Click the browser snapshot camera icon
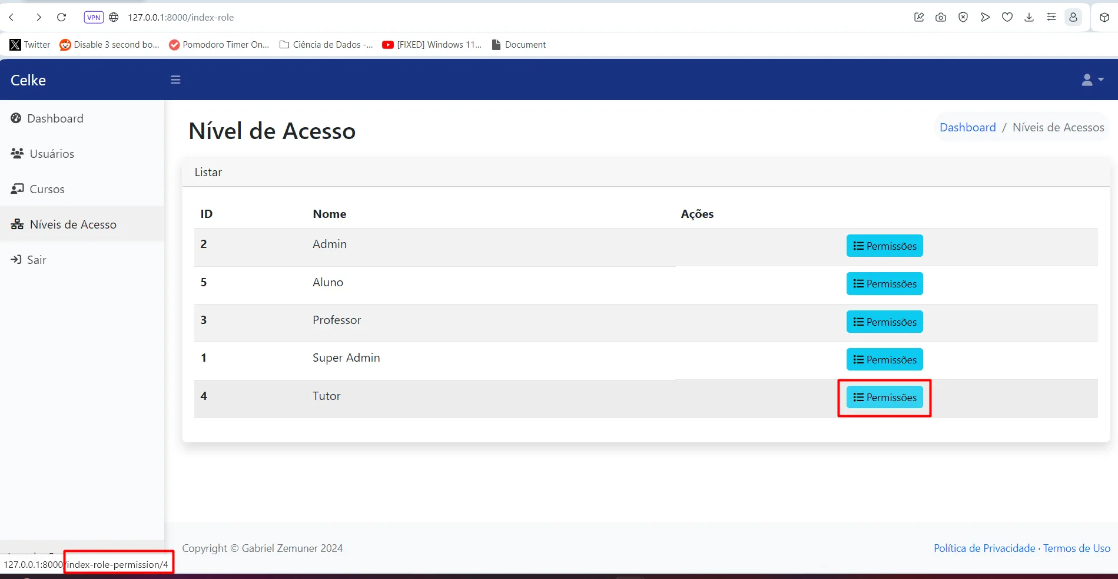The width and height of the screenshot is (1118, 579). pyautogui.click(x=941, y=17)
